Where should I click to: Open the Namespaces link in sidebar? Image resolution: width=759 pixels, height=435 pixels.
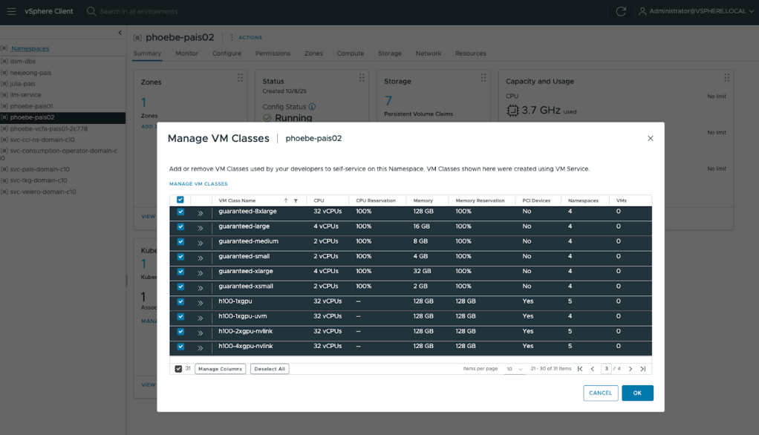pos(30,48)
